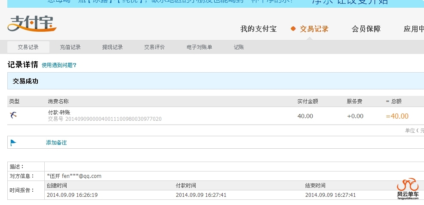Click the 风云单车 bicycle logo watermark

tap(407, 188)
